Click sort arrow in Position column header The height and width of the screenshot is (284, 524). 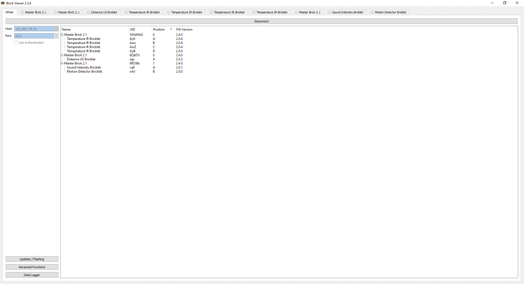tap(171, 29)
